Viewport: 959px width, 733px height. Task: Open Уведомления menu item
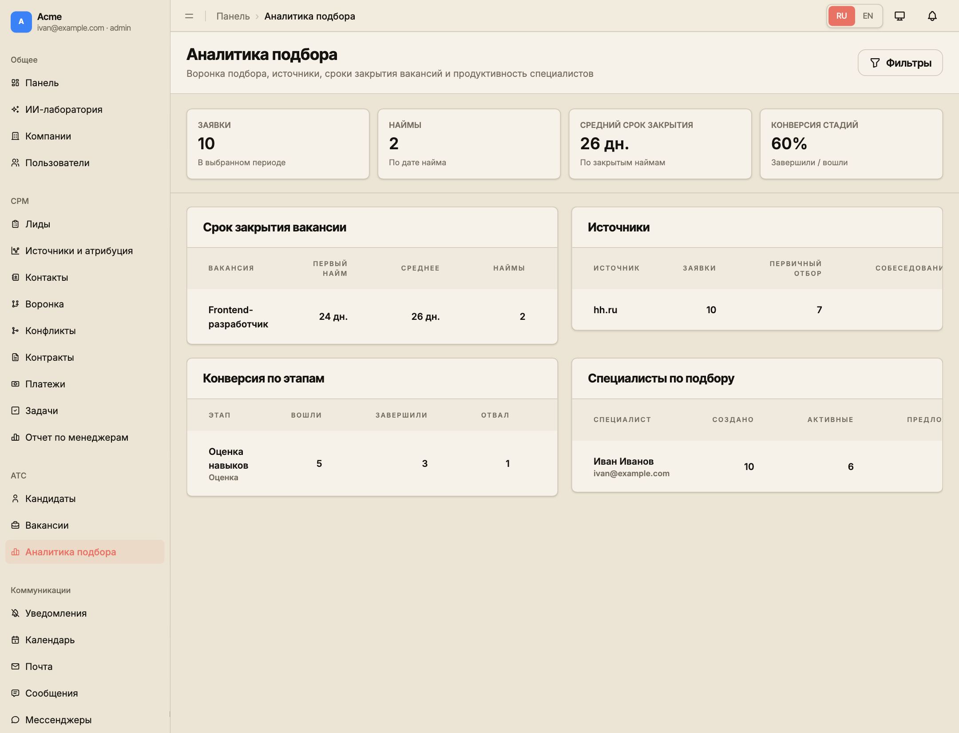(85, 613)
